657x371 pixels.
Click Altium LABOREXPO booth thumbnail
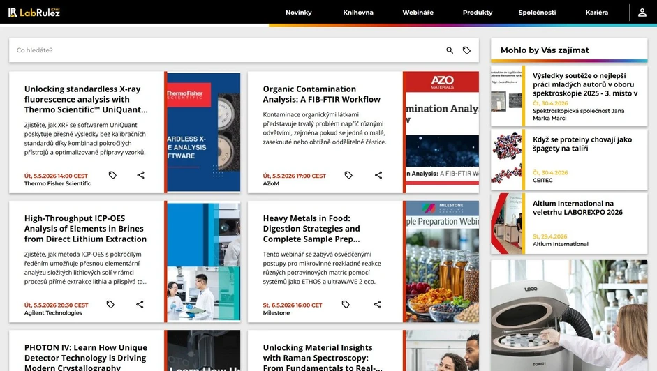[507, 224]
